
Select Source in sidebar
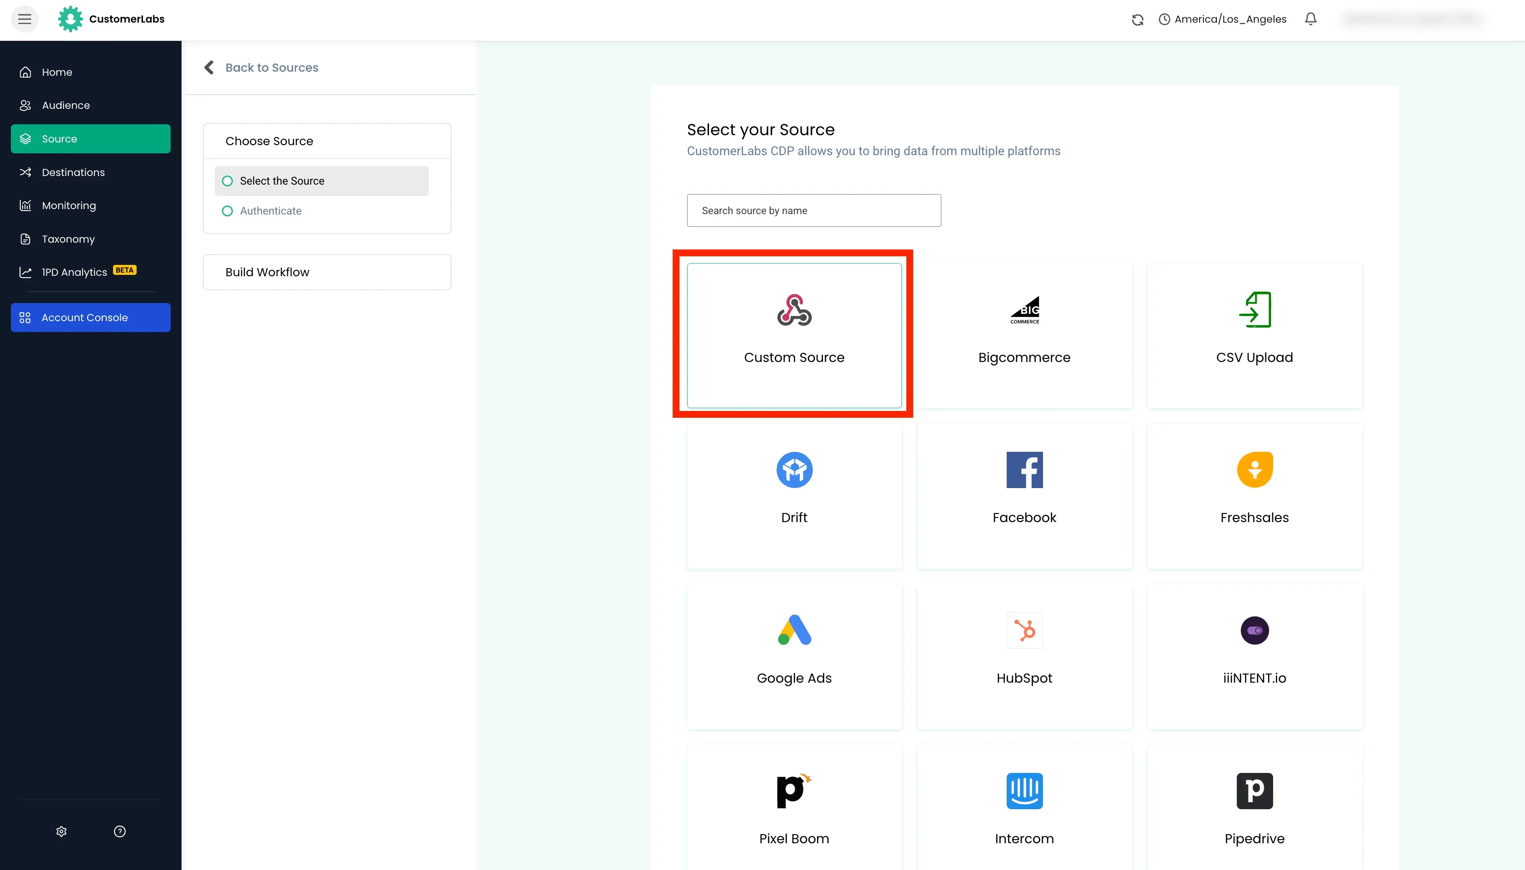pyautogui.click(x=91, y=139)
